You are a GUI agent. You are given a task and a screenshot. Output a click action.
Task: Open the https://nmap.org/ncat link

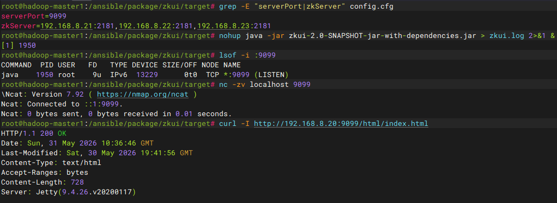(142, 94)
